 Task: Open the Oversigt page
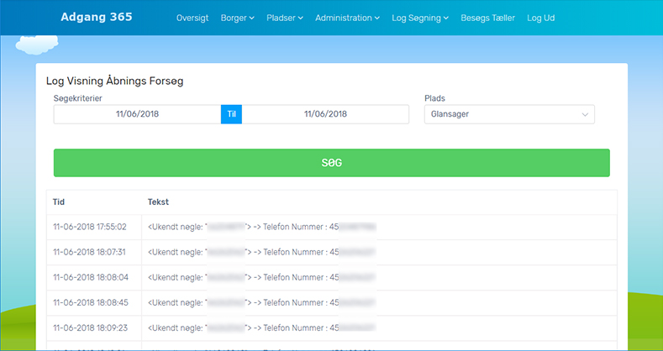coord(192,18)
